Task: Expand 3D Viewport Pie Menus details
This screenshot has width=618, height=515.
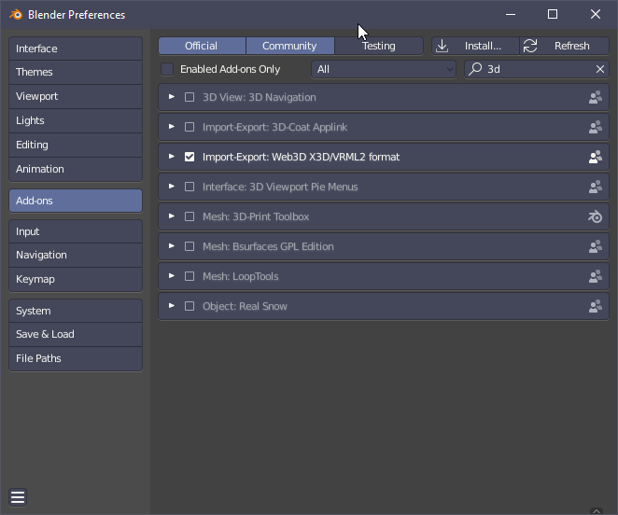Action: tap(172, 186)
